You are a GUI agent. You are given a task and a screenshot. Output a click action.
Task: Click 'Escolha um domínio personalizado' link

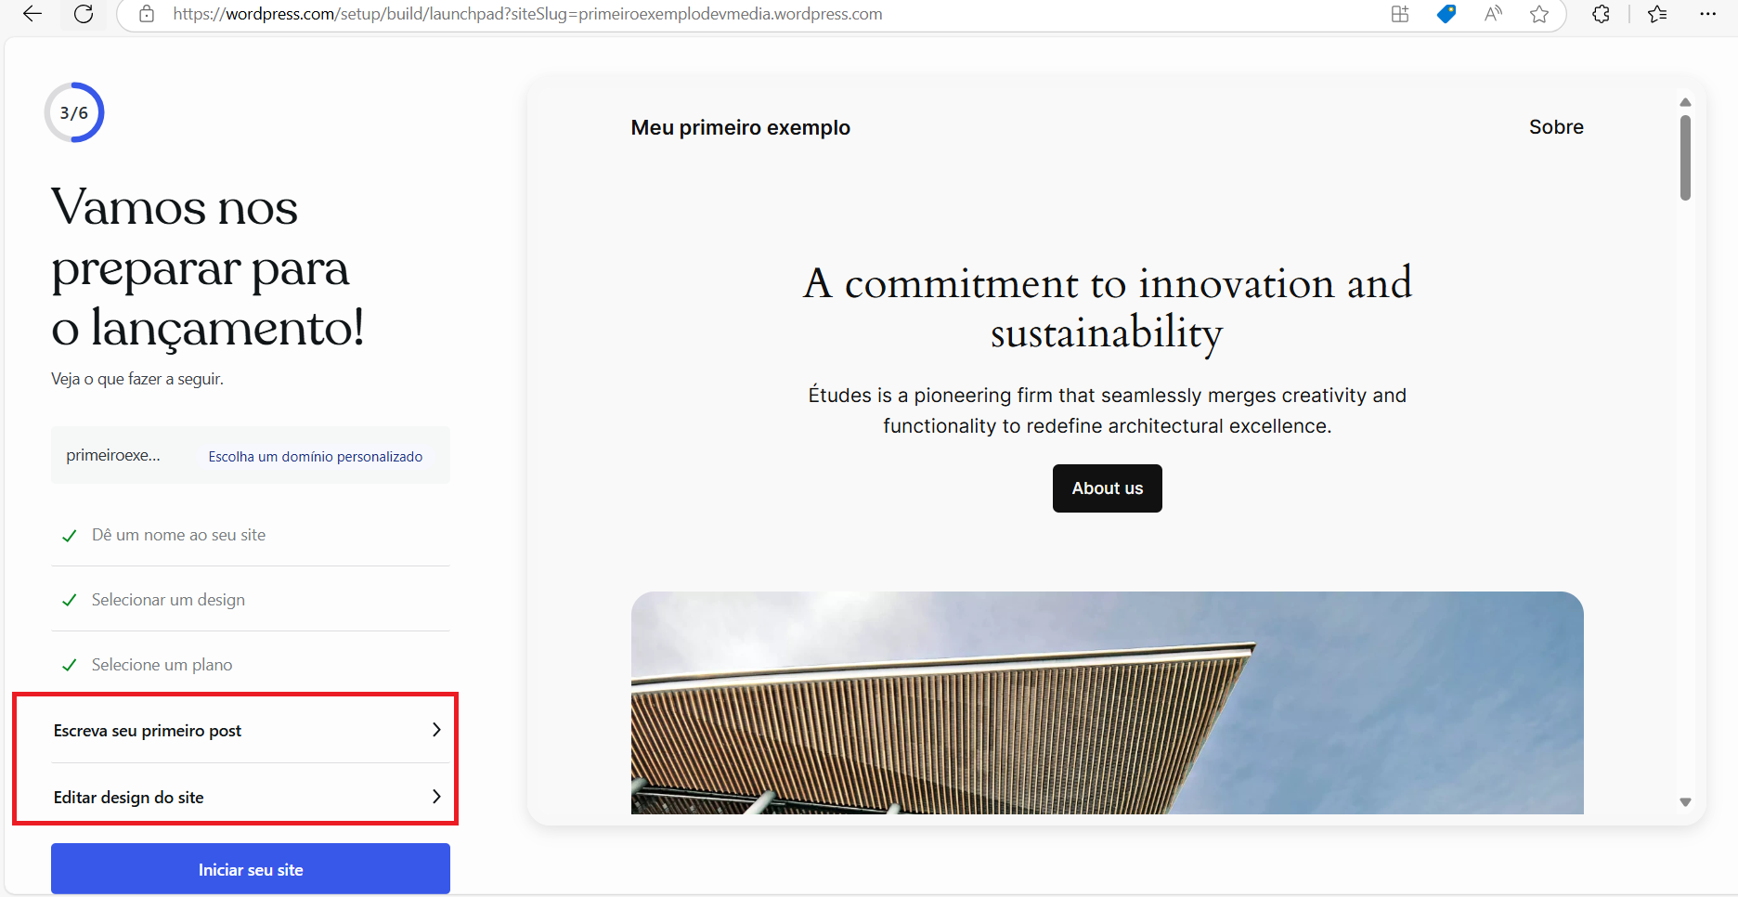click(315, 457)
